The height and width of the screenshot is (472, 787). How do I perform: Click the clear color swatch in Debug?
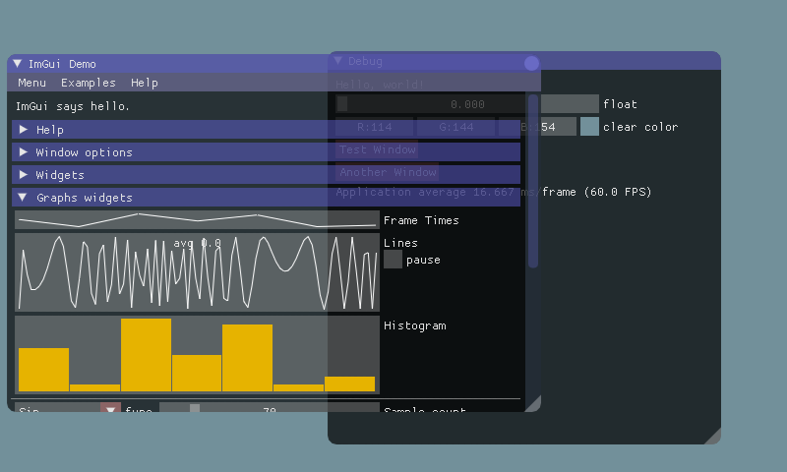click(589, 127)
